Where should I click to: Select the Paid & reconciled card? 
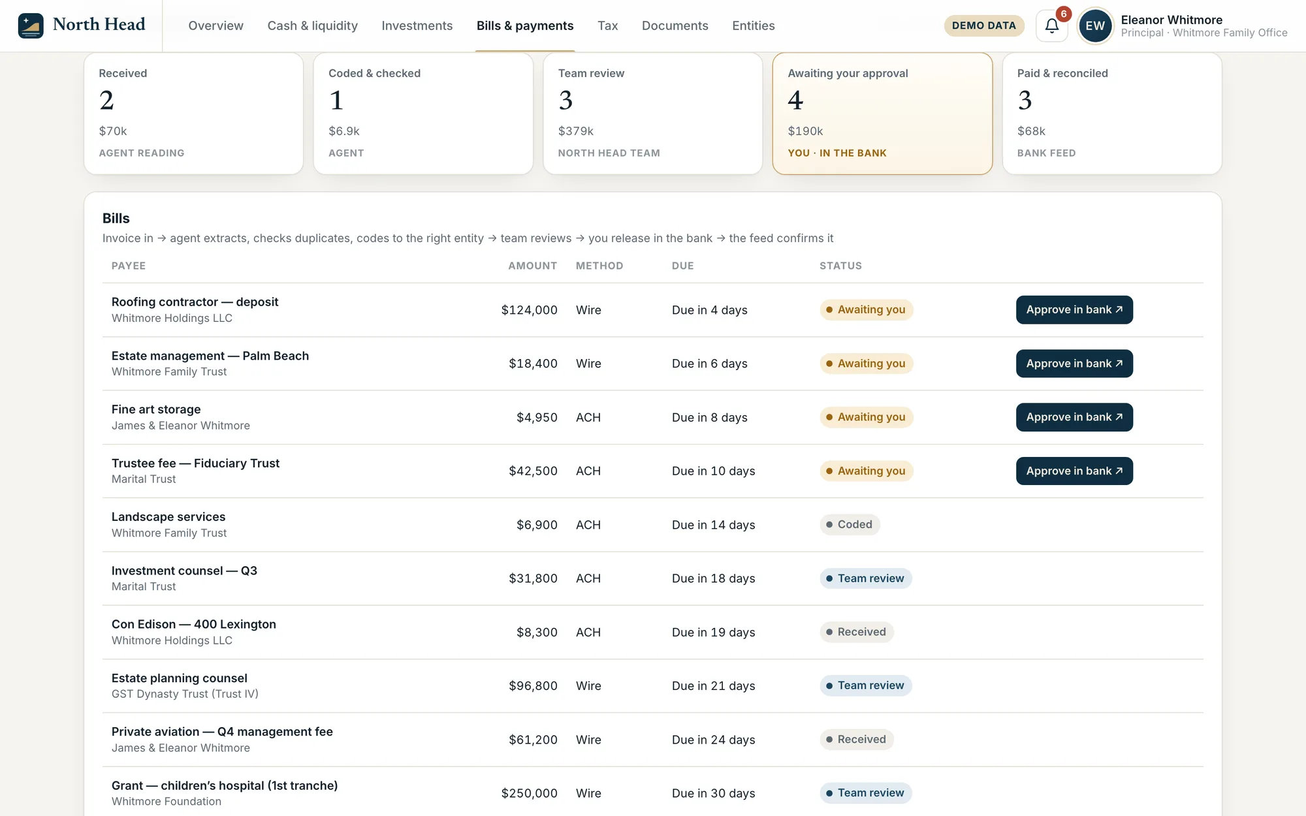click(1112, 114)
